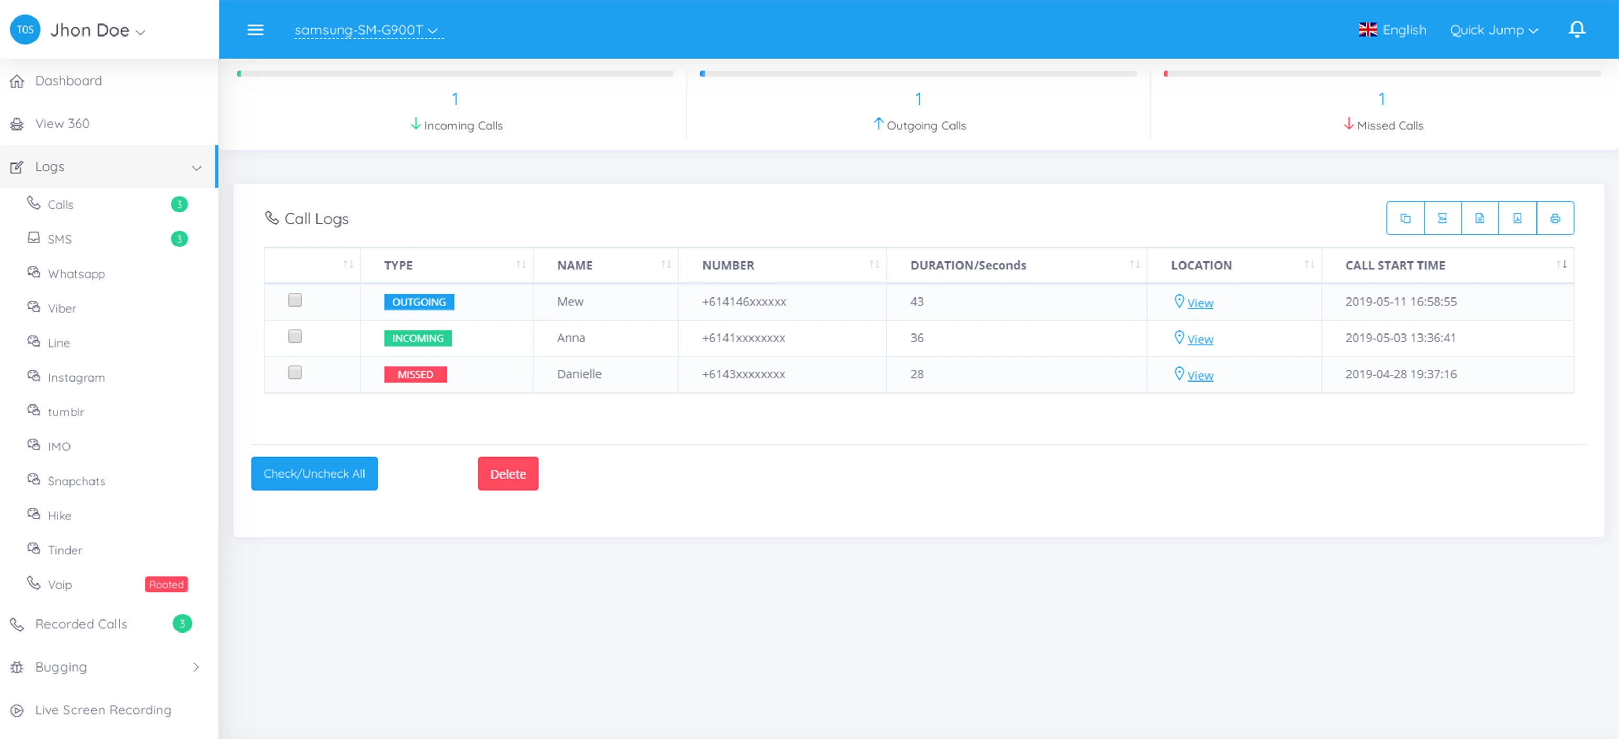Image resolution: width=1619 pixels, height=739 pixels.
Task: Tick the checkbox for Danielle's missed call
Action: [x=295, y=373]
